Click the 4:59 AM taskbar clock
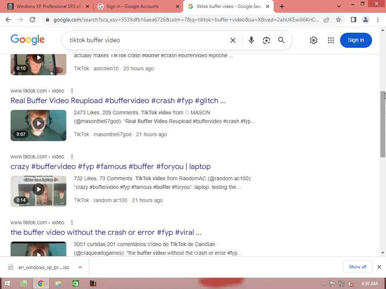The width and height of the screenshot is (386, 289). [369, 284]
